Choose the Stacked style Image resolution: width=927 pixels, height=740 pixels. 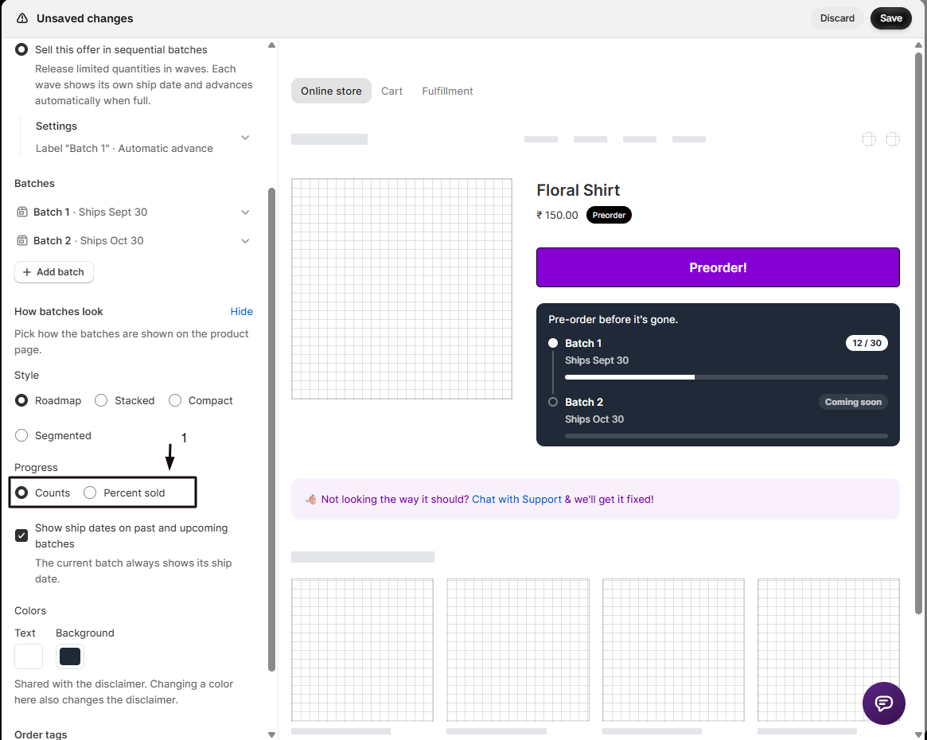point(101,401)
